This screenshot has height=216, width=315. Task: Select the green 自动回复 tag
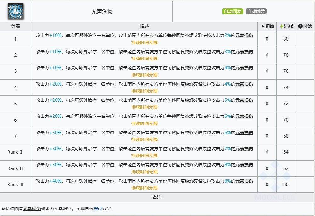(232, 11)
